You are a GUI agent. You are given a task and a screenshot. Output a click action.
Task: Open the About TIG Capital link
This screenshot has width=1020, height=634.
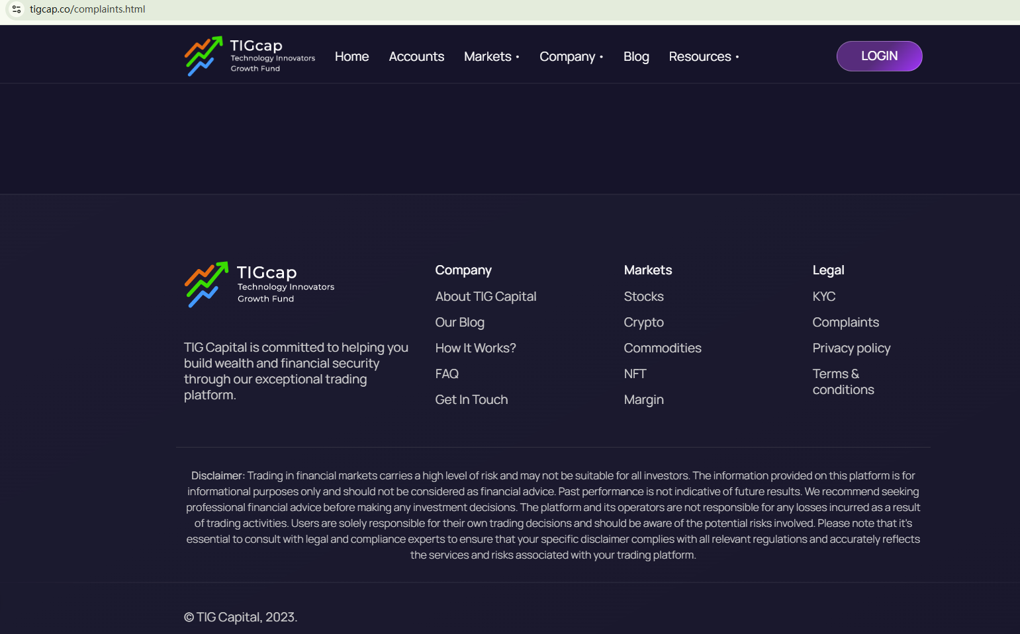pos(485,297)
